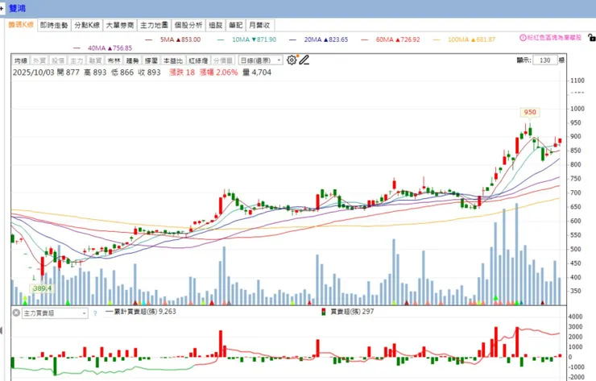This screenshot has width=596, height=381.
Task: Click the 漲幅 2.06% text
Action: click(x=218, y=72)
